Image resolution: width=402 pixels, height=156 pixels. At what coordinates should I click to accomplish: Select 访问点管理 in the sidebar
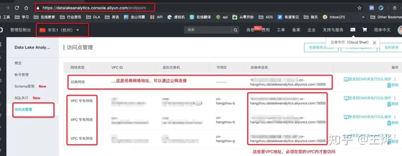(23, 110)
